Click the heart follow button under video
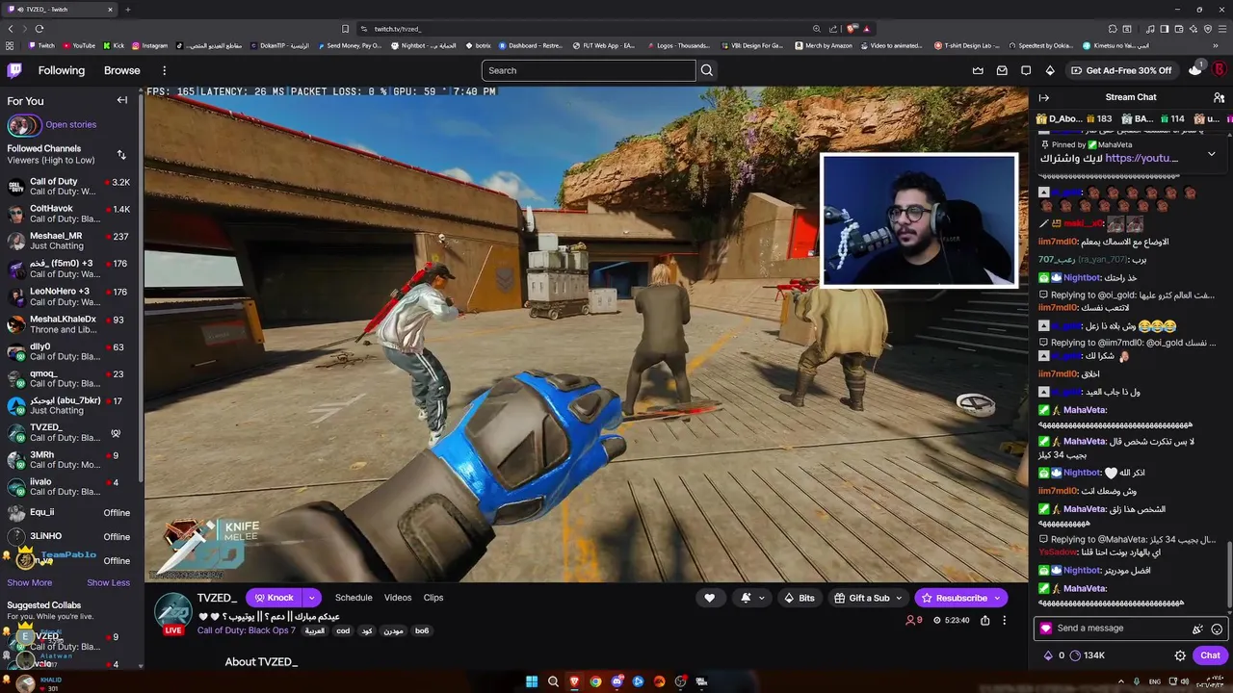Screen dimensions: 1233x693 710,598
